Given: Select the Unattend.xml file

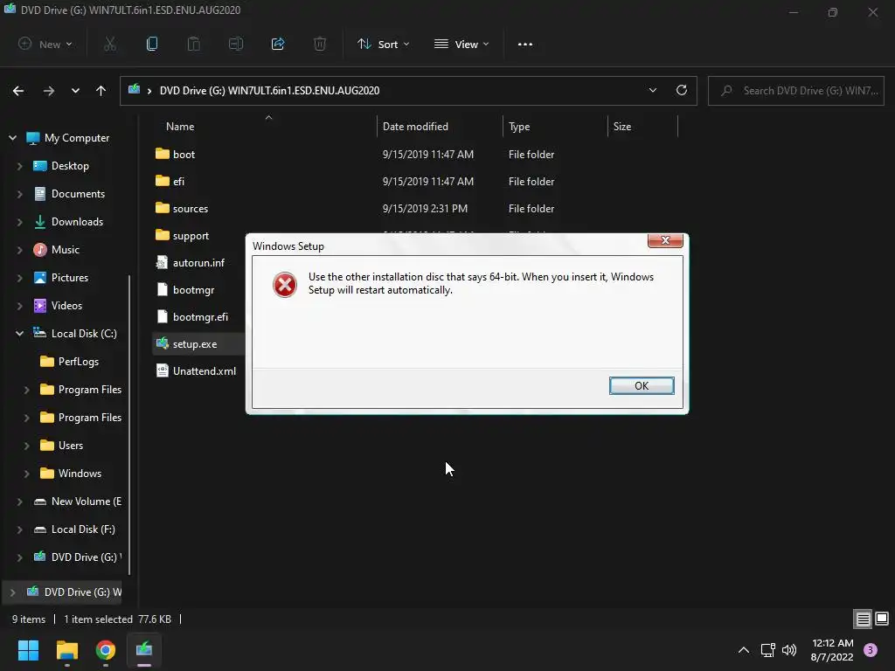Looking at the screenshot, I should (x=205, y=371).
